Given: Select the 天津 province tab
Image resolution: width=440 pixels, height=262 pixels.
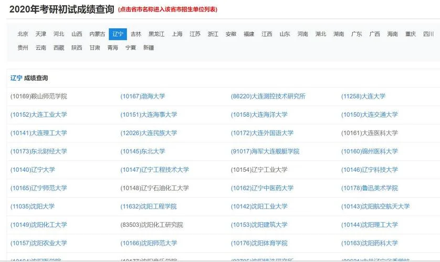Looking at the screenshot, I should [40, 34].
